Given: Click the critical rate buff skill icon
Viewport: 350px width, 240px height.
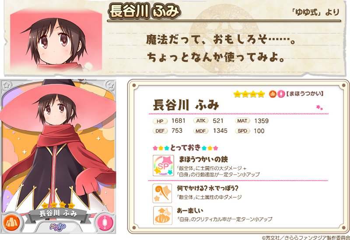Looking at the screenshot, I should tap(162, 215).
